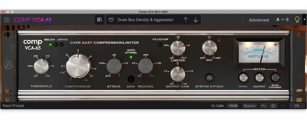Set the meter to Input

(243, 77)
